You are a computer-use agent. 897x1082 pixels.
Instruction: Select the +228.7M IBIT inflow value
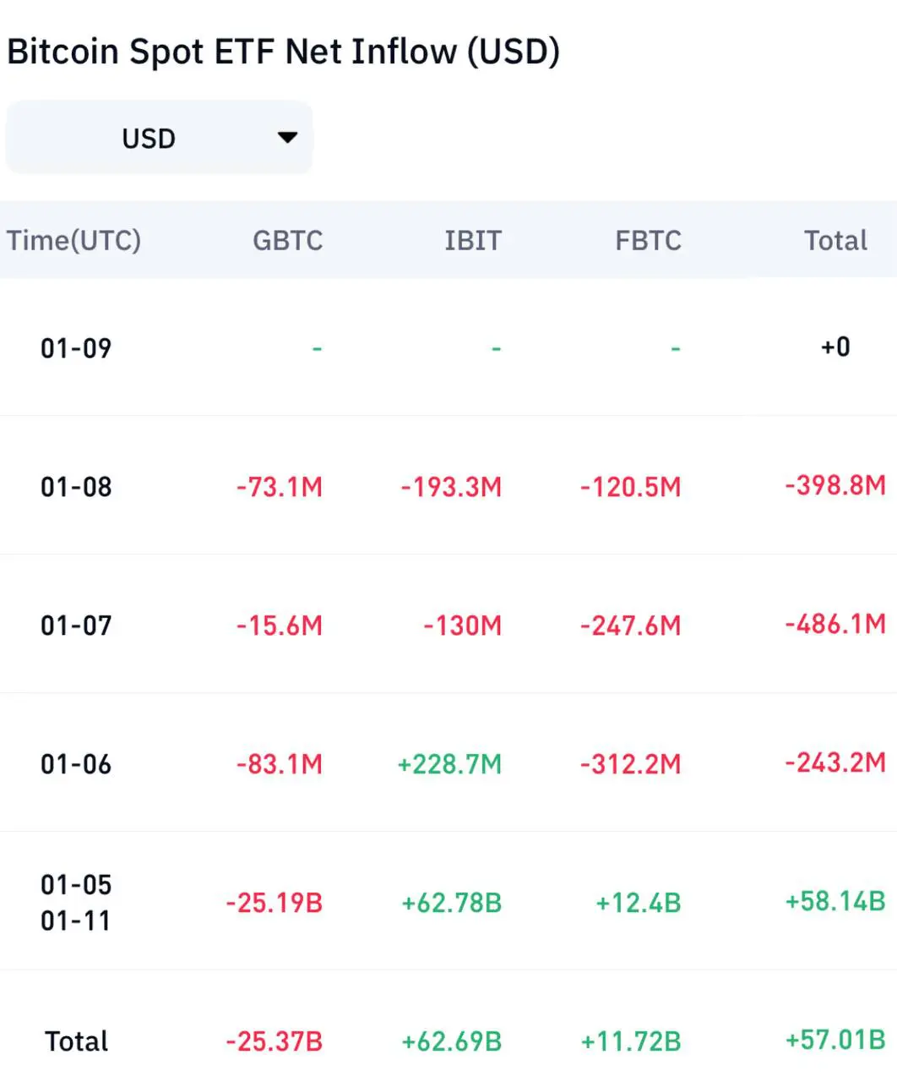pos(449,764)
